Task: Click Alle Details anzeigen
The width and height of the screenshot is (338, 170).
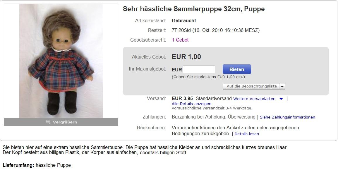Action: coord(191,104)
